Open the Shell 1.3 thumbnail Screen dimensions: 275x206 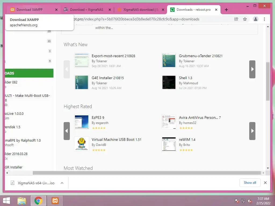point(169,82)
